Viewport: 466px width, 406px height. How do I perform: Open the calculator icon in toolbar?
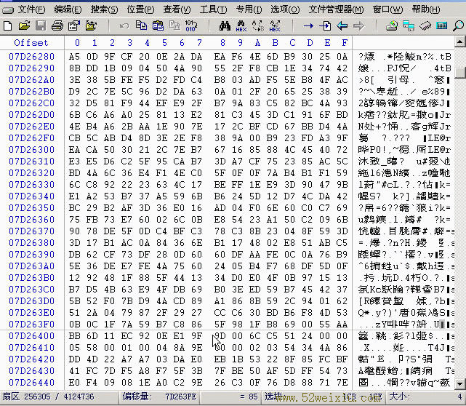click(442, 26)
